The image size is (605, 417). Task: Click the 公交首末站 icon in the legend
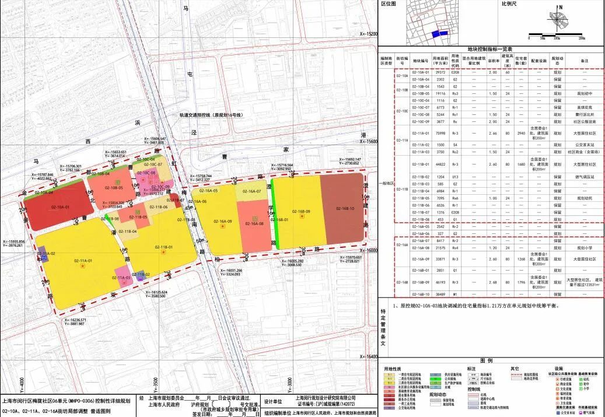(558, 413)
